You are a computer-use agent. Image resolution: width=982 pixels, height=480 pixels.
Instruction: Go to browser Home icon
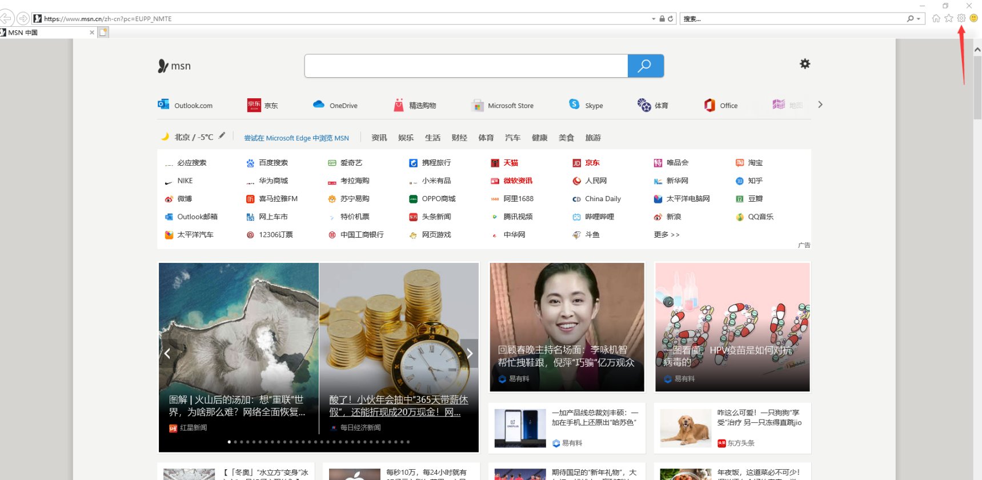pyautogui.click(x=936, y=18)
